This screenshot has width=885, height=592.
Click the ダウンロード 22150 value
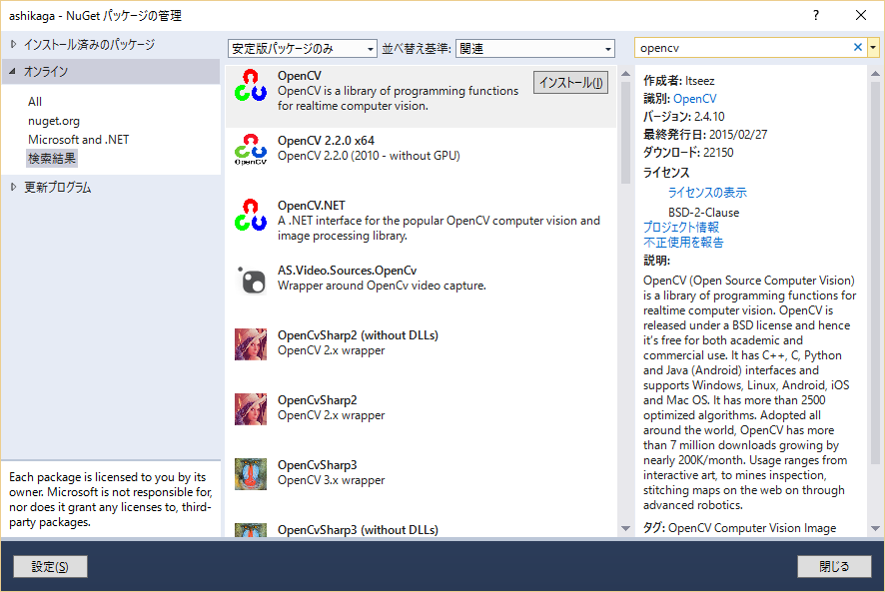click(718, 153)
